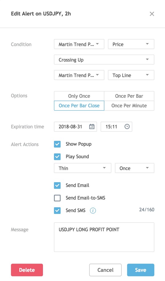Screen dimensions: 165x281
Task: Disable the Play Sound checkbox
Action: tap(57, 156)
